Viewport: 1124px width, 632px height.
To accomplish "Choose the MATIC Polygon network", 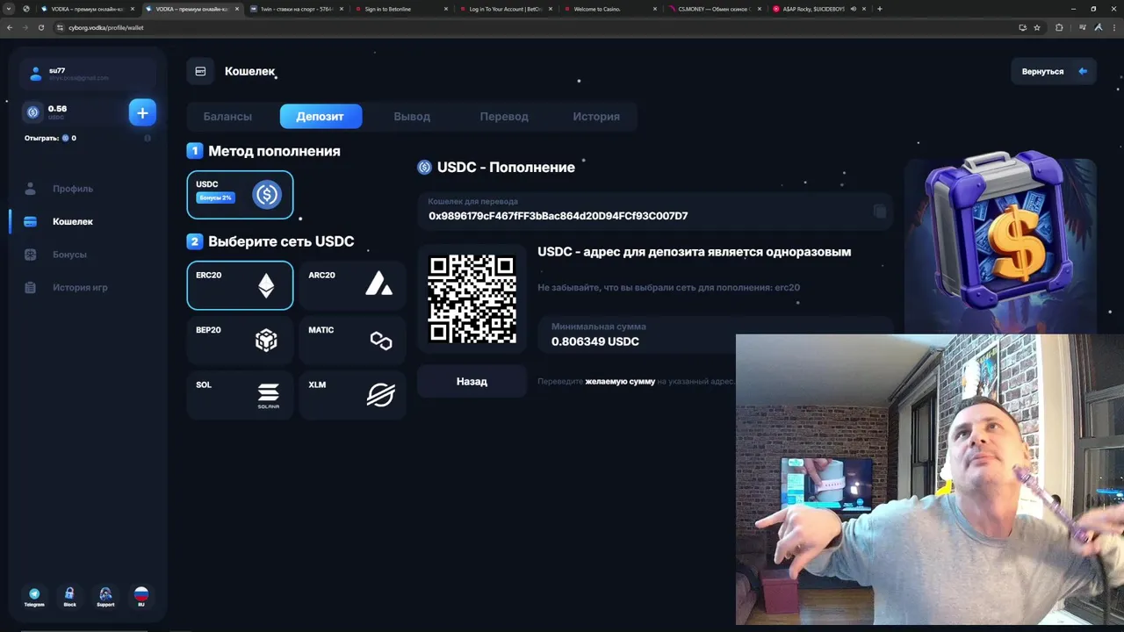I will 352,340.
